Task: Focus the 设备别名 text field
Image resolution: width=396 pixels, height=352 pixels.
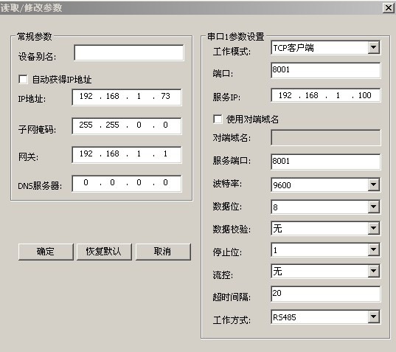Action: click(129, 52)
